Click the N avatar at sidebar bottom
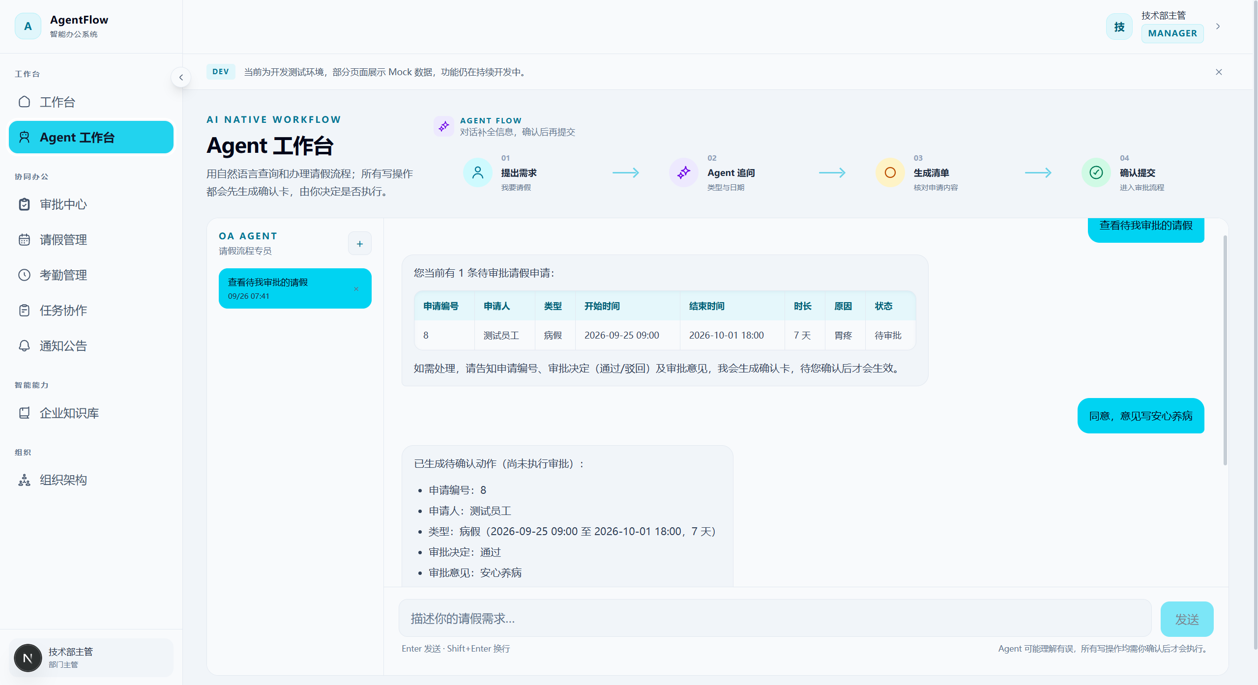 [x=28, y=658]
